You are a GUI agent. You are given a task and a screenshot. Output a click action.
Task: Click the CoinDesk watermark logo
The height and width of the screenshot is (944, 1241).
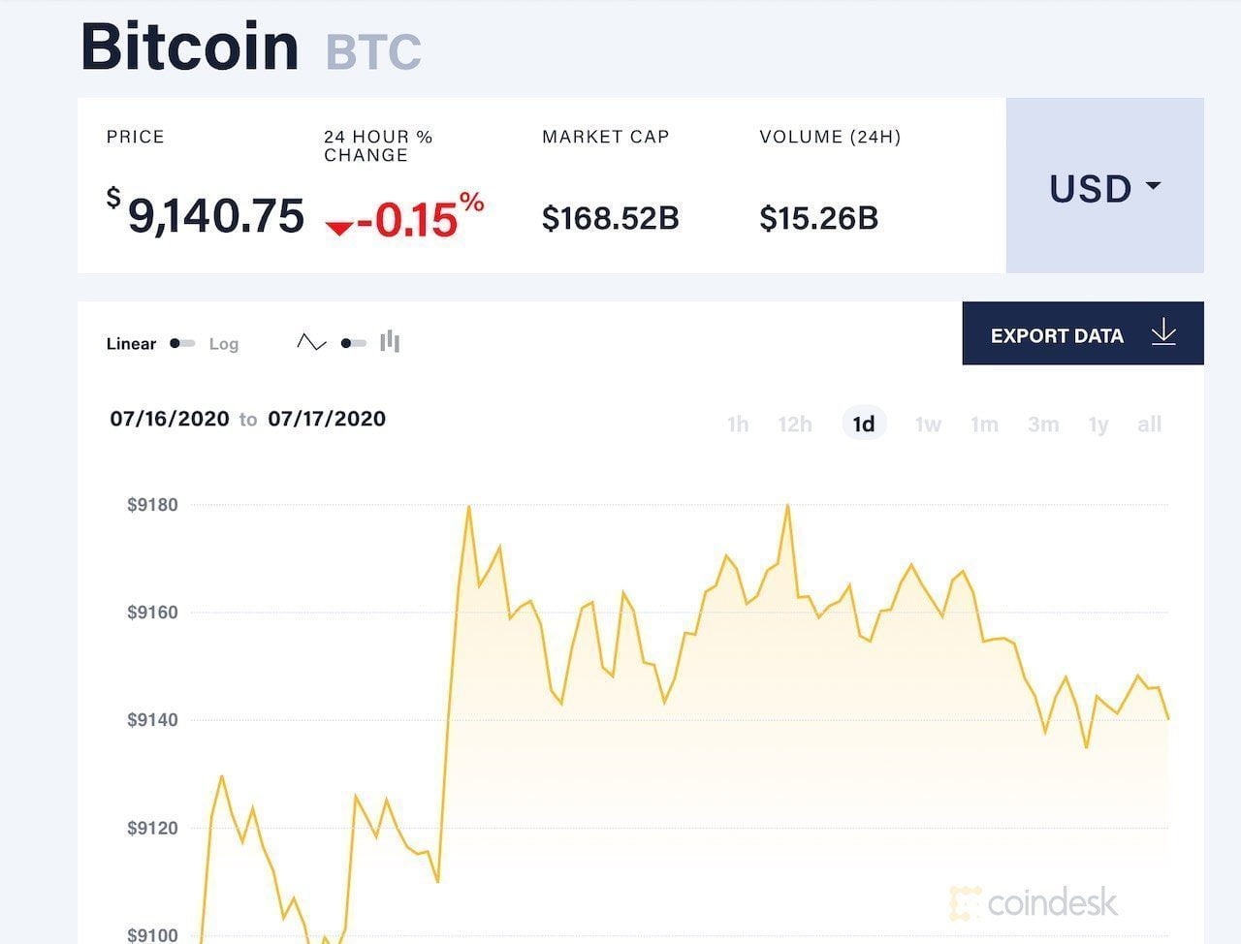coord(1034,903)
